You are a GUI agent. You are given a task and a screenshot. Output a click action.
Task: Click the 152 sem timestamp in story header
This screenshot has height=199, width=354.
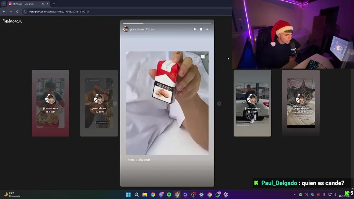point(151,29)
